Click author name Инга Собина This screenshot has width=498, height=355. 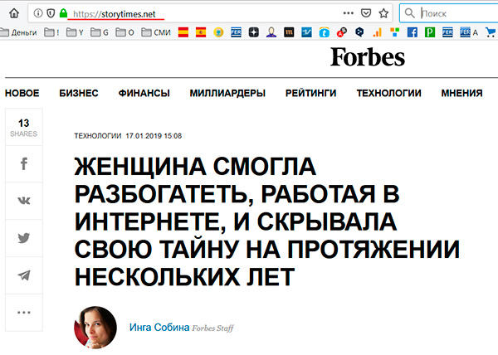click(159, 328)
